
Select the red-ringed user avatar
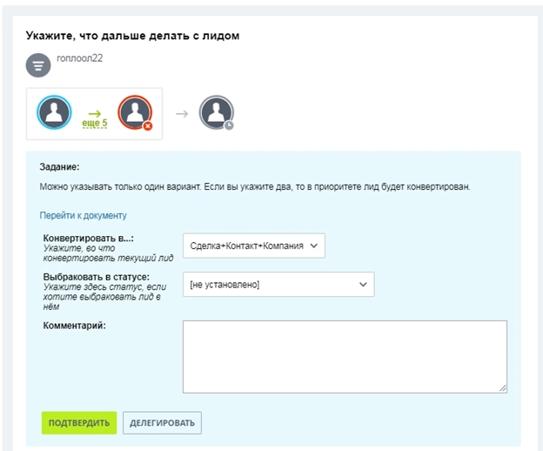pyautogui.click(x=135, y=112)
